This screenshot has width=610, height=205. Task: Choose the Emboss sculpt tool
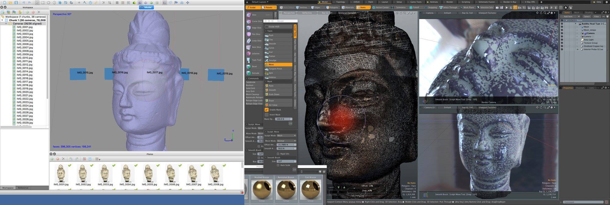278,77
